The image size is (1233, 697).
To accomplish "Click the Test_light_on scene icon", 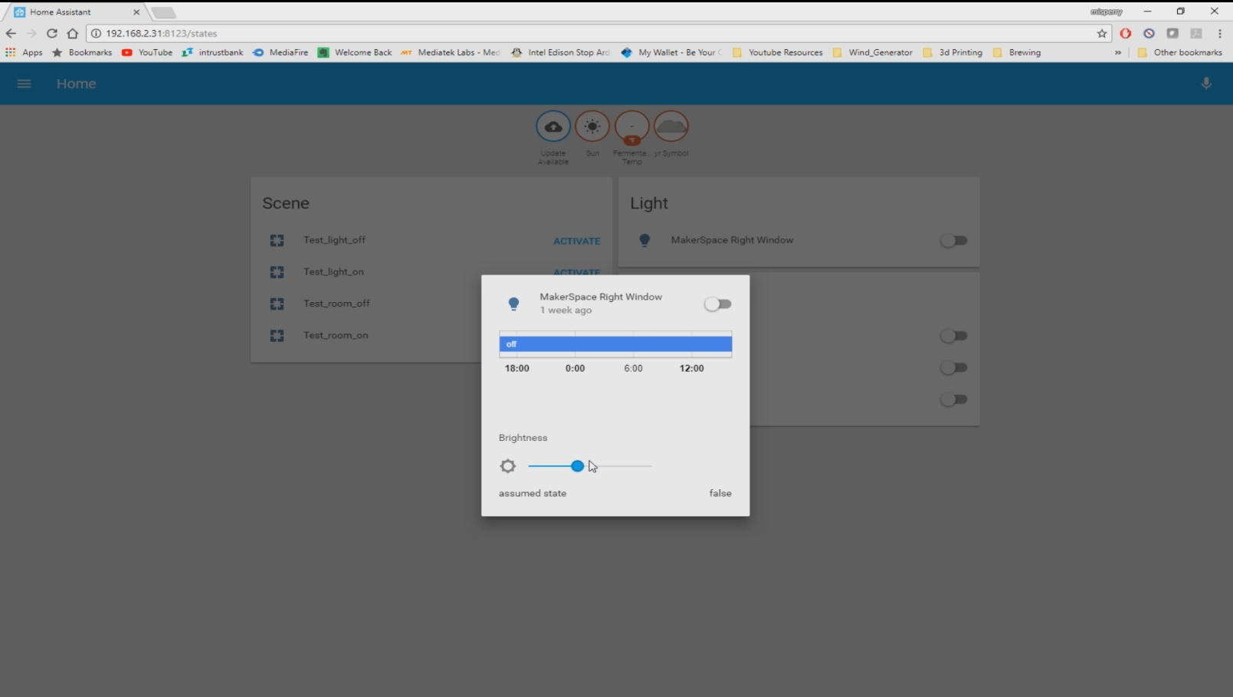I will tap(277, 272).
